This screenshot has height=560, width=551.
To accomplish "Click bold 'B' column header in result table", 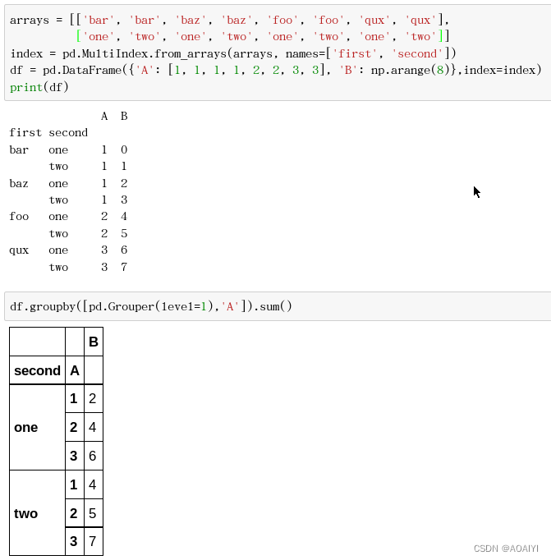I will tap(94, 342).
